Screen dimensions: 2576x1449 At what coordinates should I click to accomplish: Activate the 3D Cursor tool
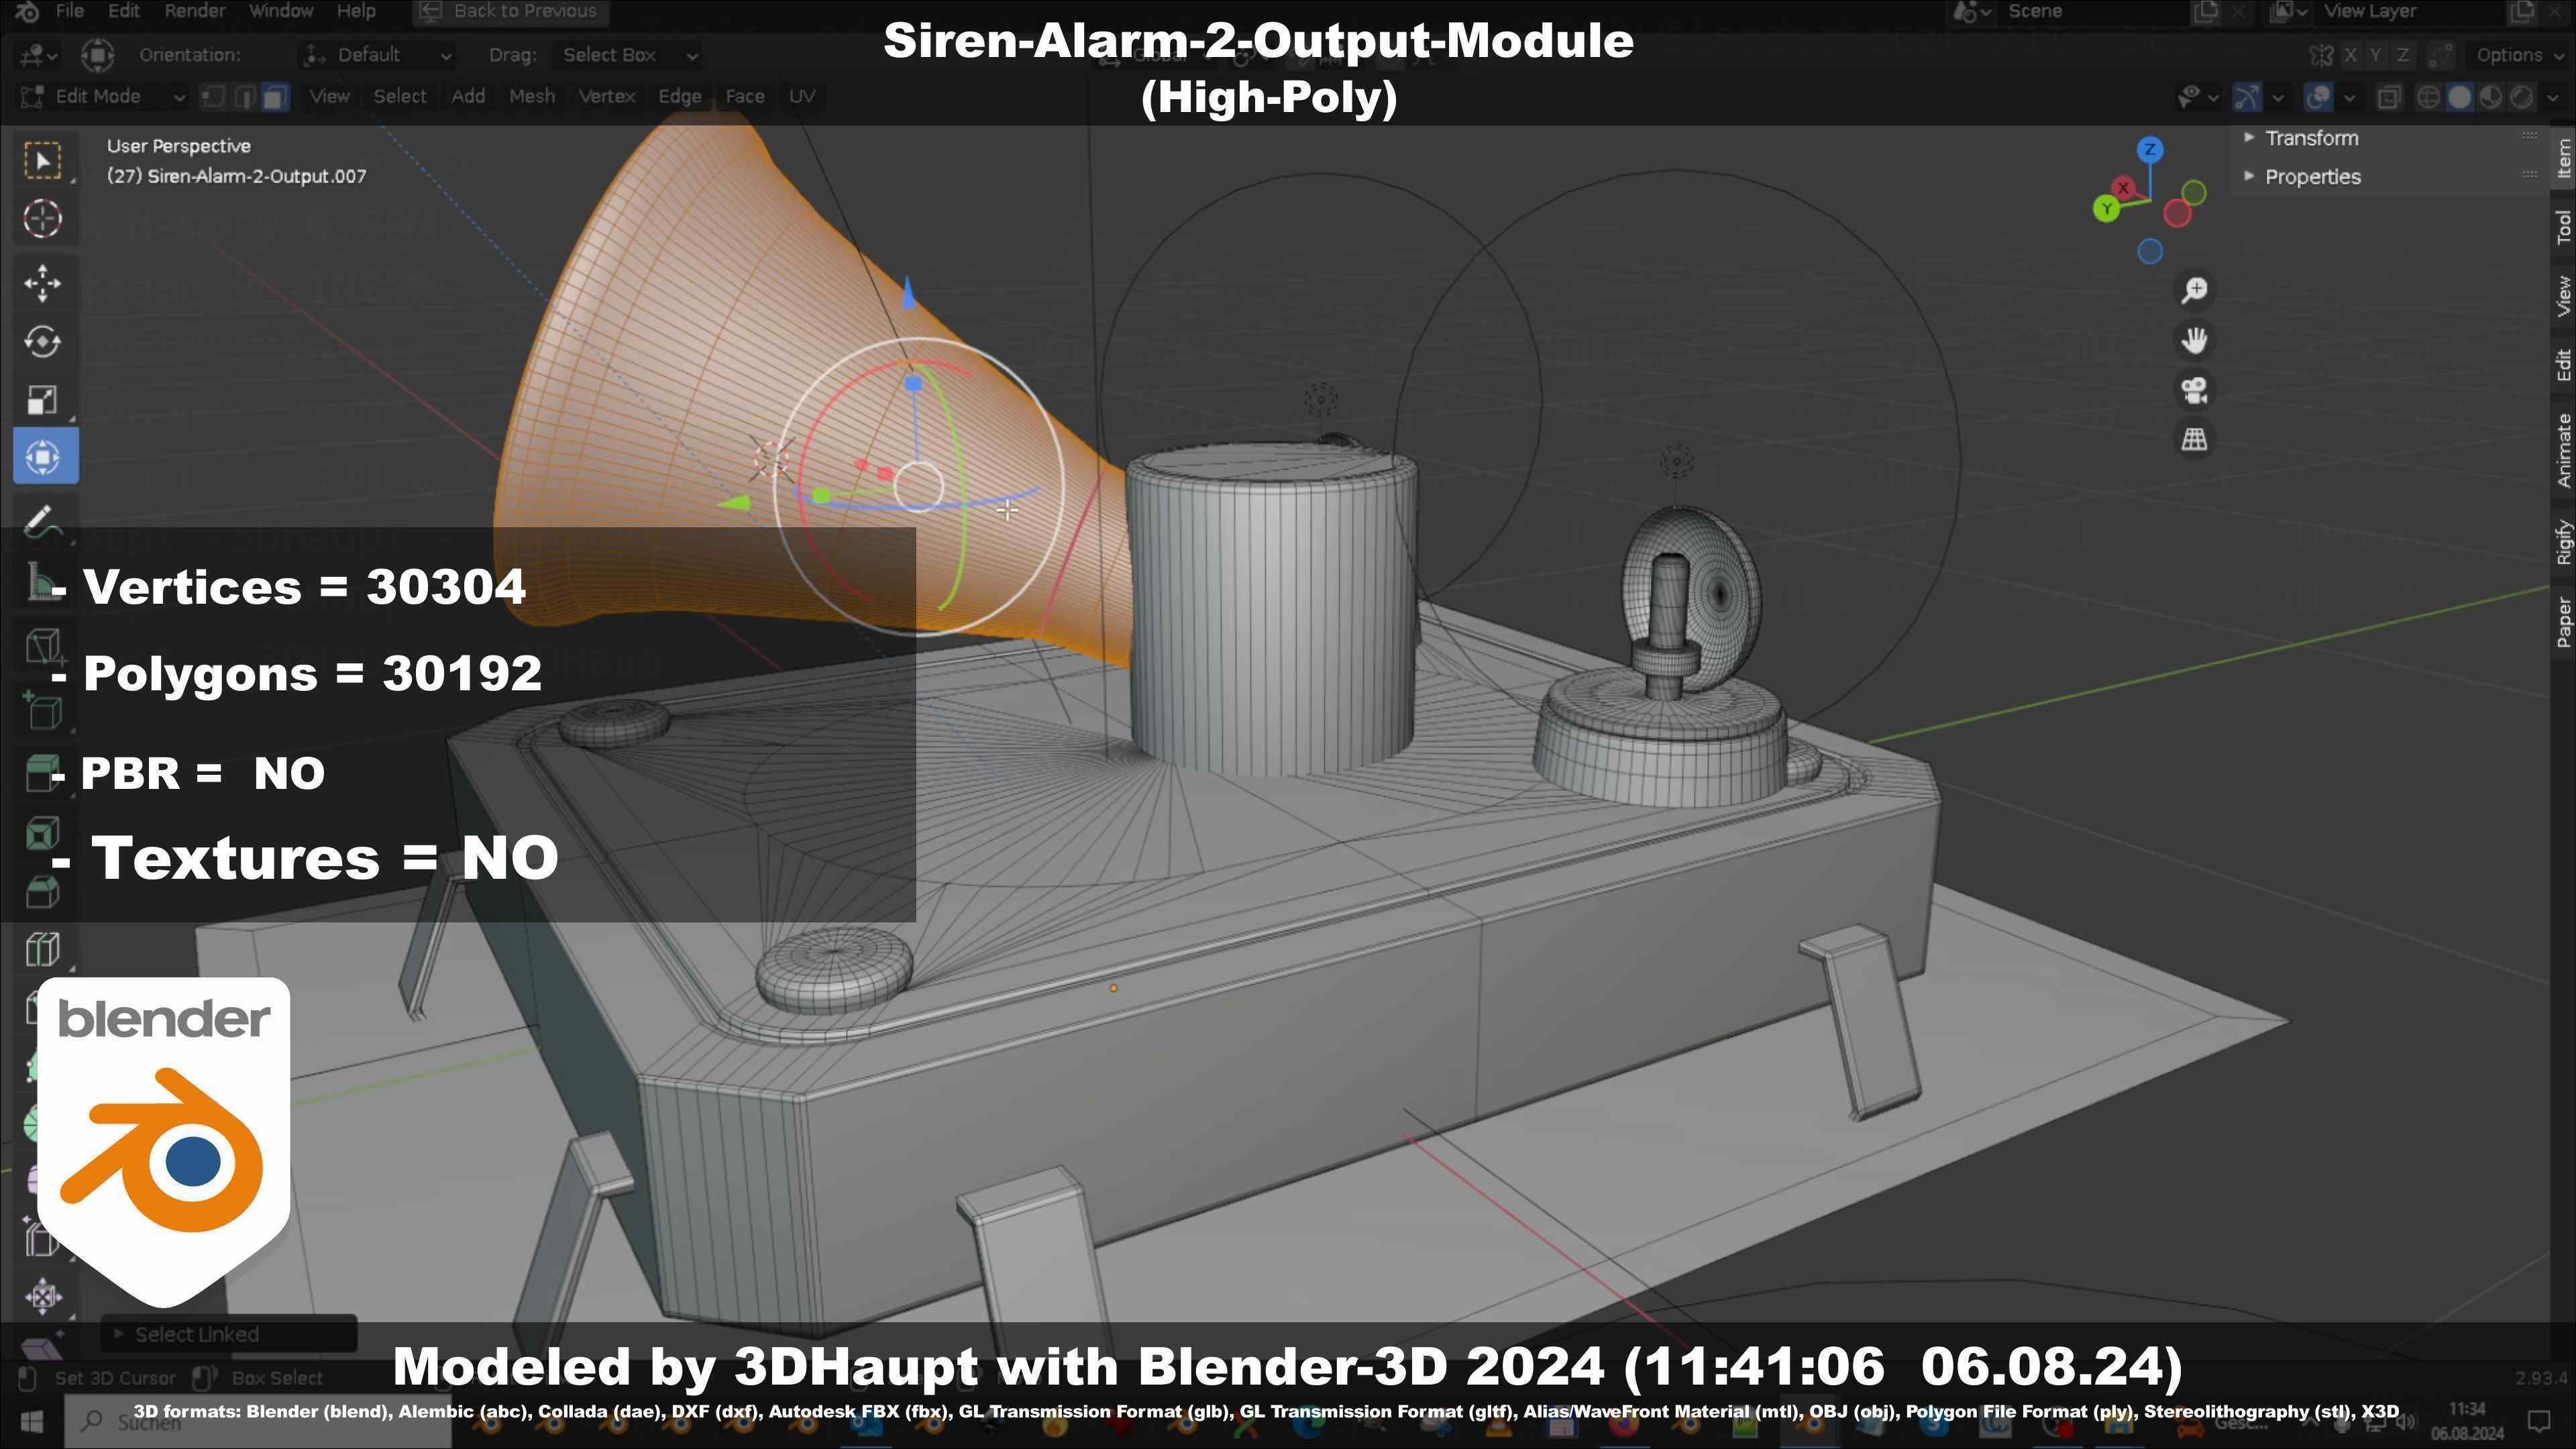point(42,219)
